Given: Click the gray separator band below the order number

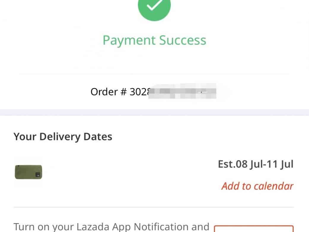Looking at the screenshot, I should 154,112.
